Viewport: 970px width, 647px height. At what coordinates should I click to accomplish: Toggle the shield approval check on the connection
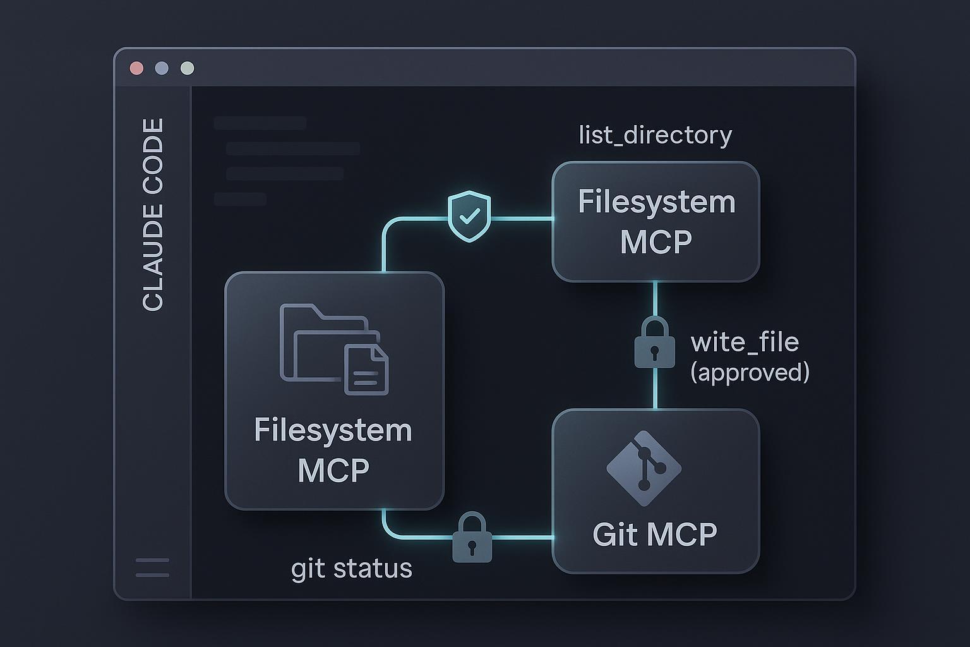(x=468, y=217)
